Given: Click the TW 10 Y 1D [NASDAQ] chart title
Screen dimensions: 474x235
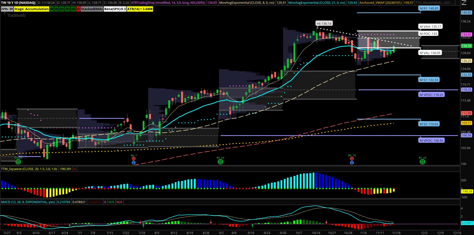Looking at the screenshot, I should click(18, 3).
